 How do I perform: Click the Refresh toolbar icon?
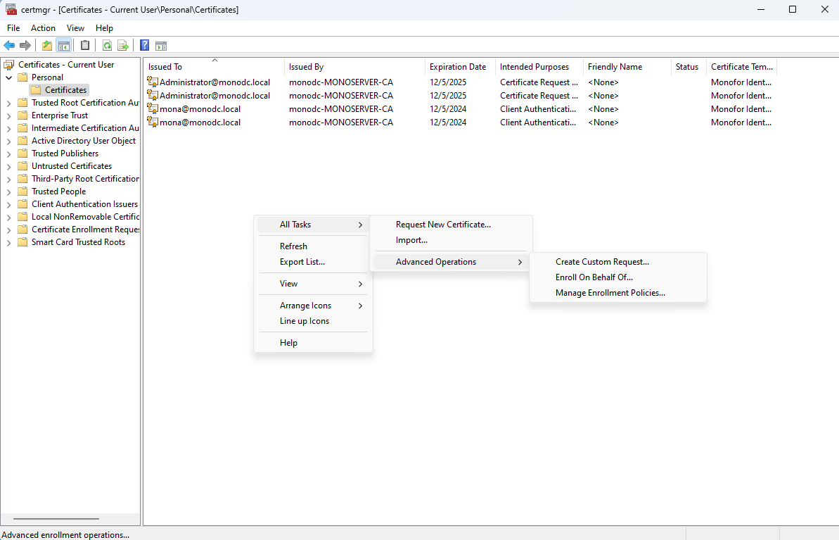point(107,46)
